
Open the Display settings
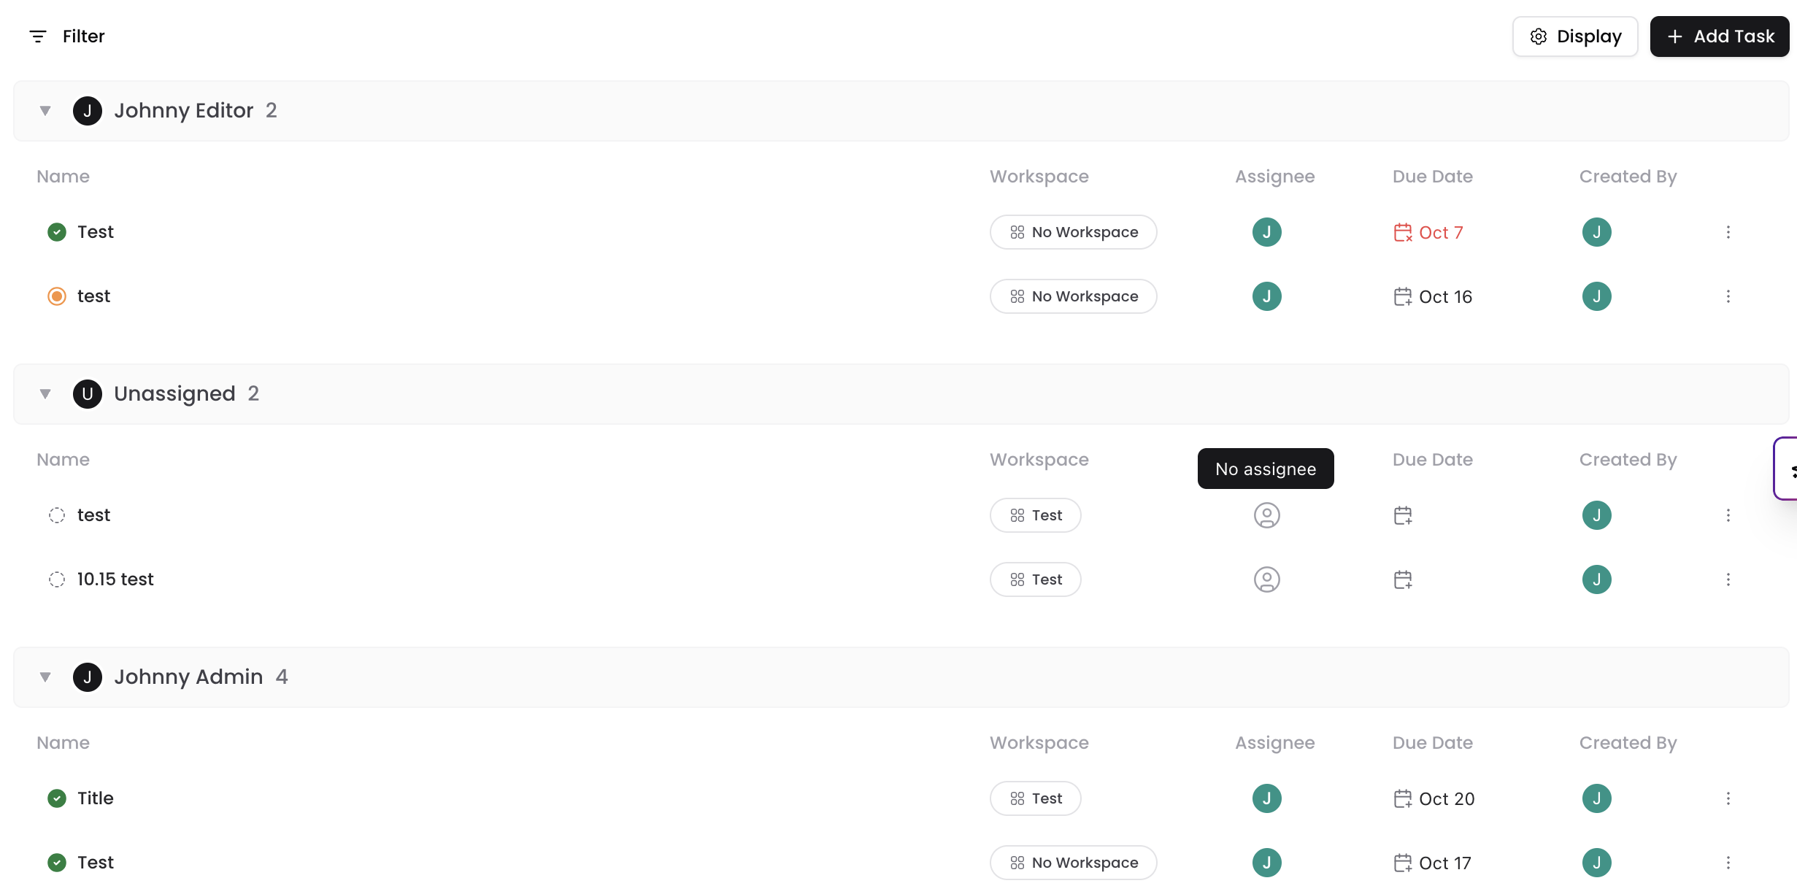1575,36
